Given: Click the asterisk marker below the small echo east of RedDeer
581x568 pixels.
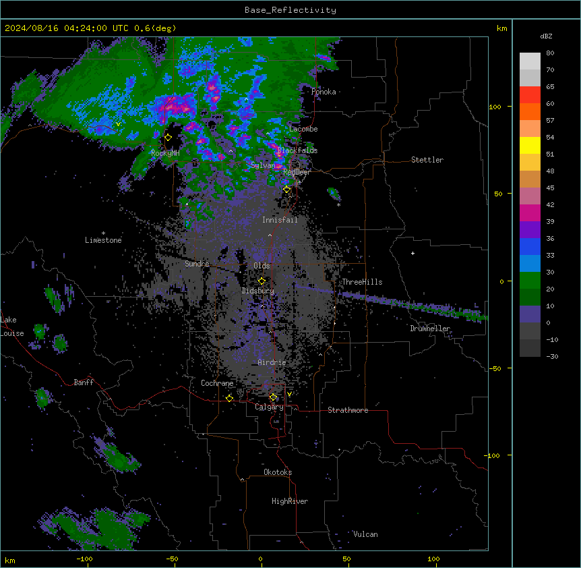Looking at the screenshot, I should (x=338, y=205).
